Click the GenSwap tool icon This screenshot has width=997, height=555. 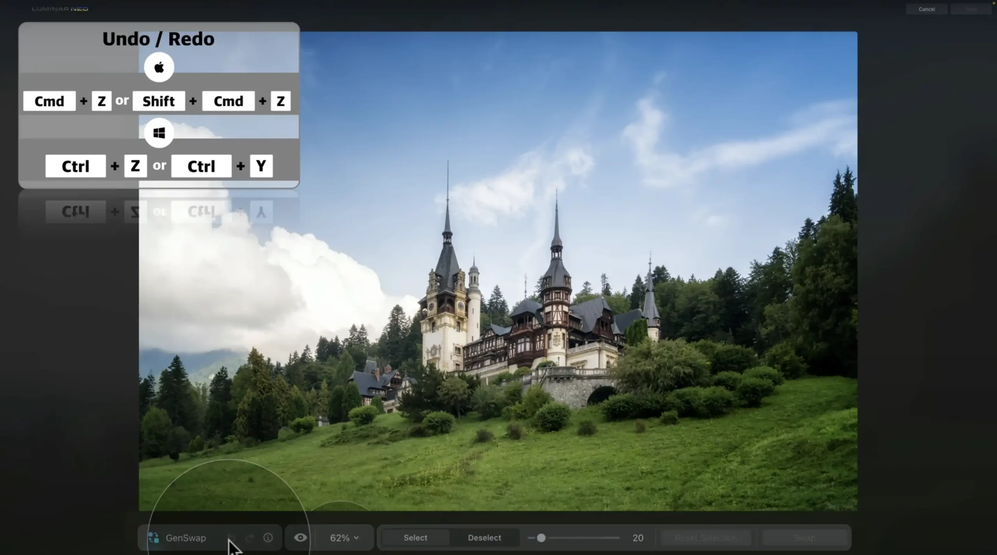[x=153, y=538]
